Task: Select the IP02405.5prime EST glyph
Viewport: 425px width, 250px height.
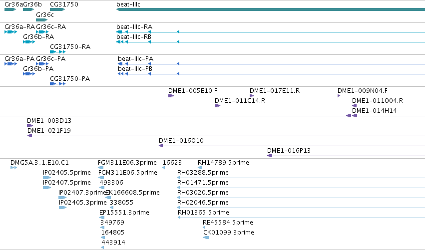Action: click(x=47, y=178)
